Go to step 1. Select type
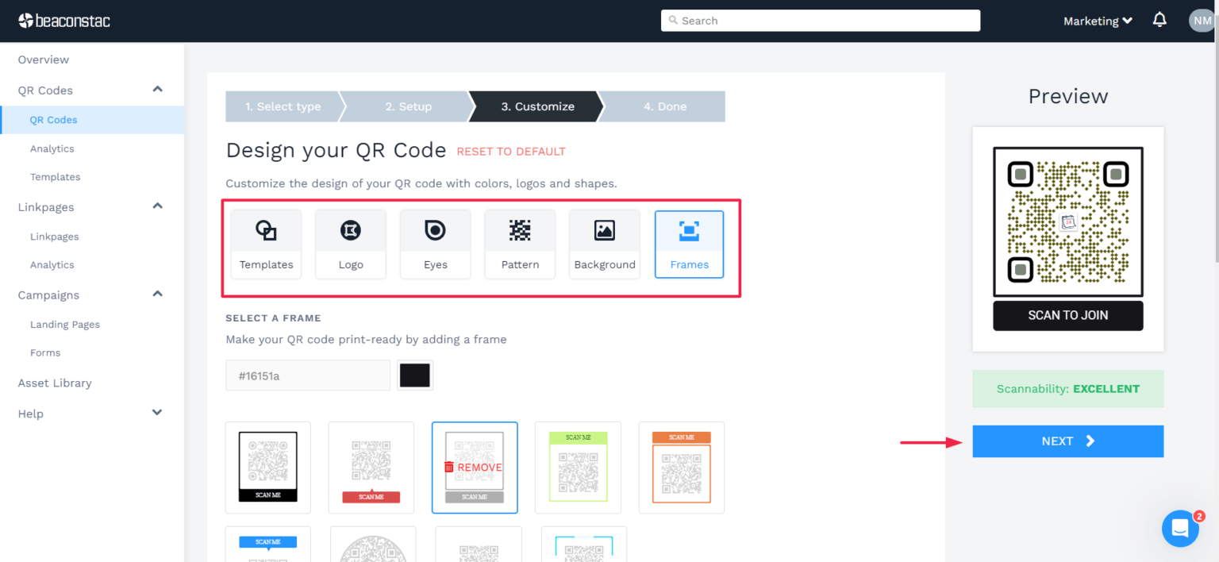This screenshot has height=562, width=1219. [x=283, y=106]
